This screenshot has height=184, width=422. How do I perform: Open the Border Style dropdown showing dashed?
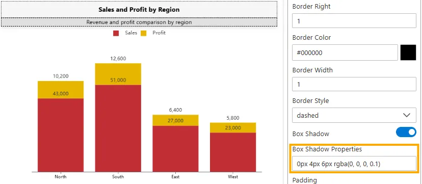click(x=354, y=115)
